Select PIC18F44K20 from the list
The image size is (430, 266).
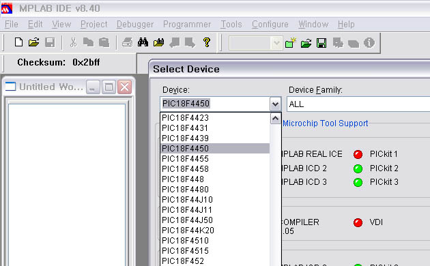215,230
